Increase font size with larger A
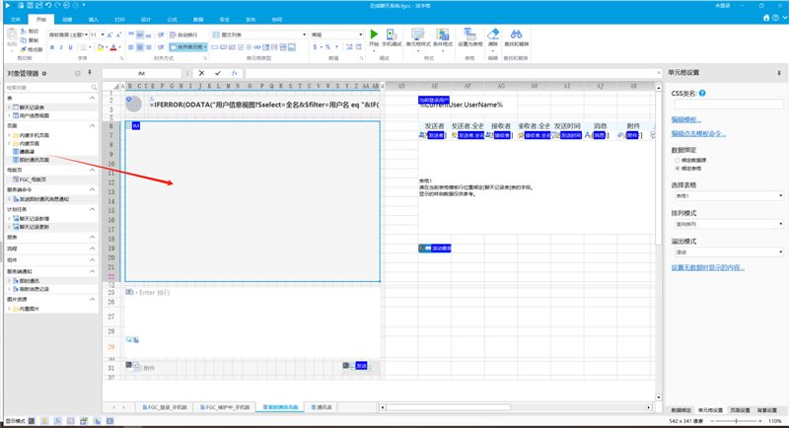The image size is (789, 428). tap(110, 35)
